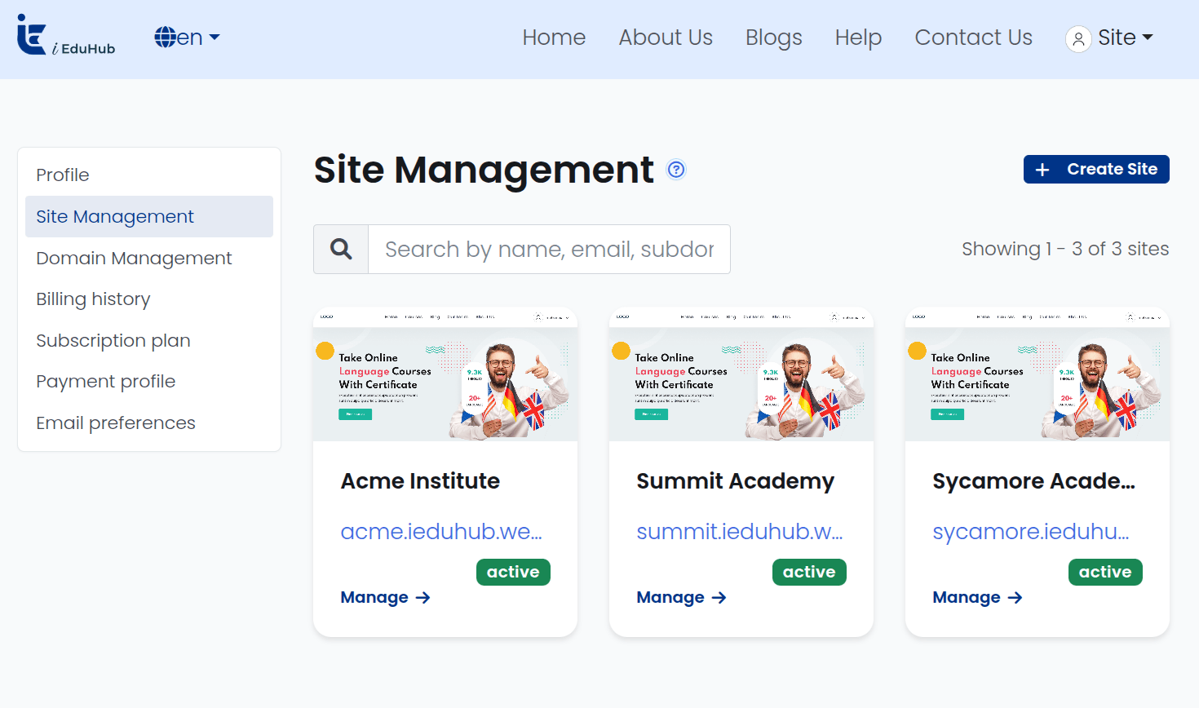Click the Create Site button
The width and height of the screenshot is (1199, 708).
coord(1096,170)
